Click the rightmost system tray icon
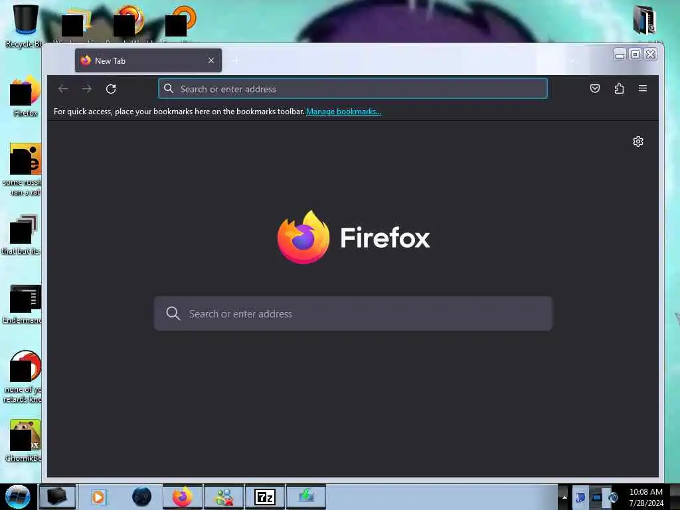 613,497
